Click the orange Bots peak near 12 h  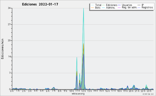coord(83,44)
